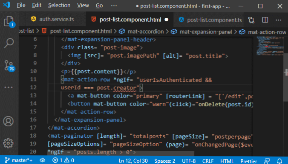Click closing mat-accordion tag on line 17
288x164 pixels.
point(74,128)
